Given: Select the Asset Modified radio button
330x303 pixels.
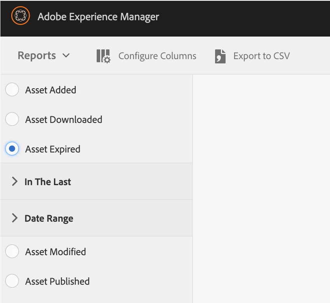Looking at the screenshot, I should (x=12, y=251).
